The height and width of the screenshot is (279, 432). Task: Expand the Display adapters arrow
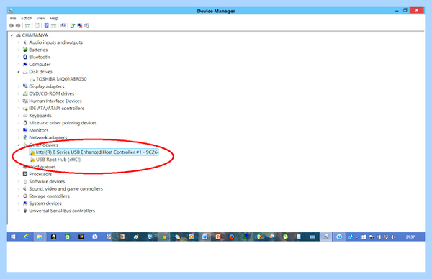point(19,86)
